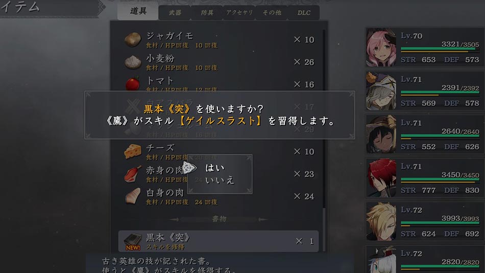Select the potato (ジャガイモ) item icon
Viewport: 485px width, 273px height.
(133, 39)
